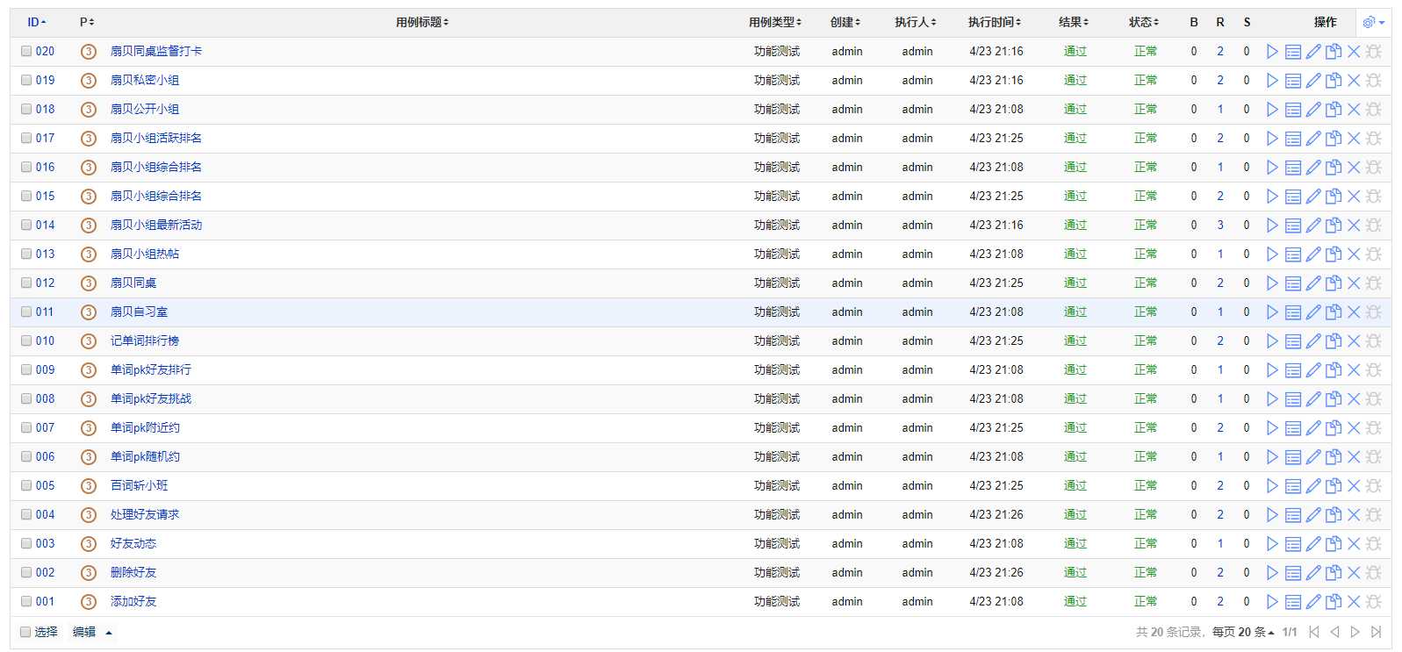Toggle the 选择 select-all checkbox

point(25,632)
